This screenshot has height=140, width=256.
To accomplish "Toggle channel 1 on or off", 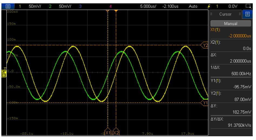I will (x=20, y=6).
